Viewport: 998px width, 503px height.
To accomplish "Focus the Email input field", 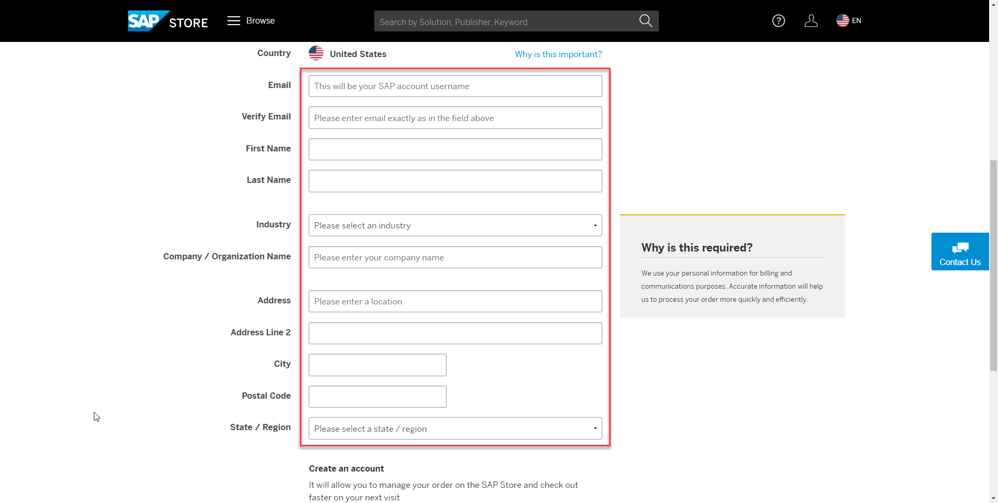I will tap(455, 86).
